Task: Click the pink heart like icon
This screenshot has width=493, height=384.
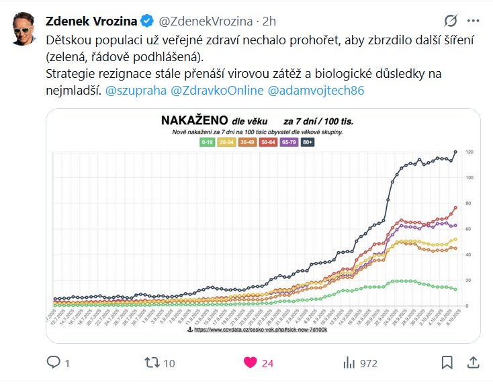Action: click(250, 363)
